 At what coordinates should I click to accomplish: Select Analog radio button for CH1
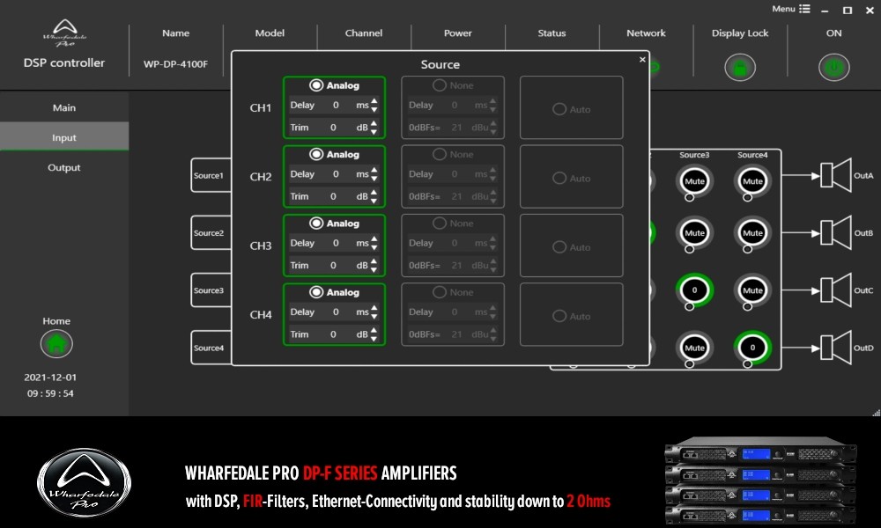[316, 85]
